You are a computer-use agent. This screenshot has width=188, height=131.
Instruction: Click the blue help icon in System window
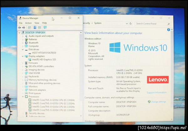point(169,30)
